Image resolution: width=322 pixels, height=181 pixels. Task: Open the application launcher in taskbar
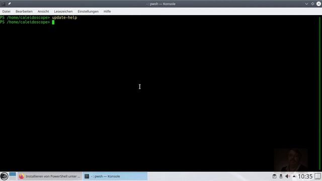4,176
